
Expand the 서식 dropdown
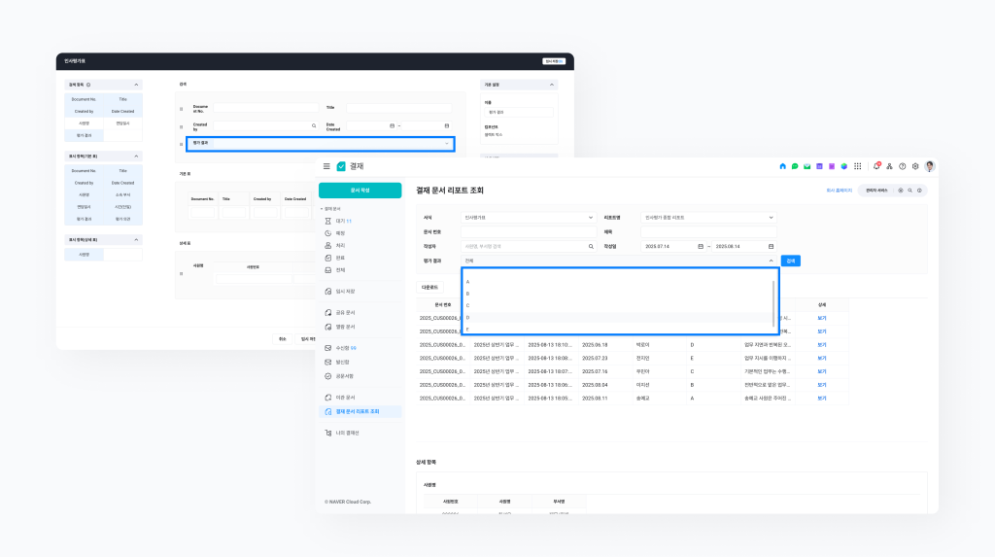click(x=590, y=218)
